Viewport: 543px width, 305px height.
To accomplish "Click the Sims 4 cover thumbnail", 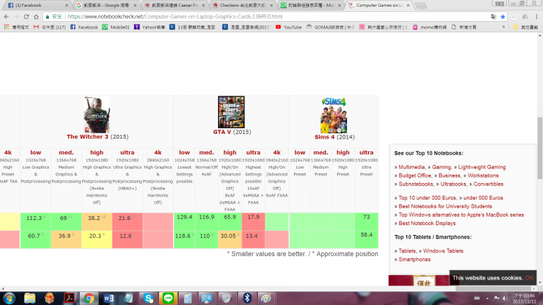I will [x=333, y=115].
